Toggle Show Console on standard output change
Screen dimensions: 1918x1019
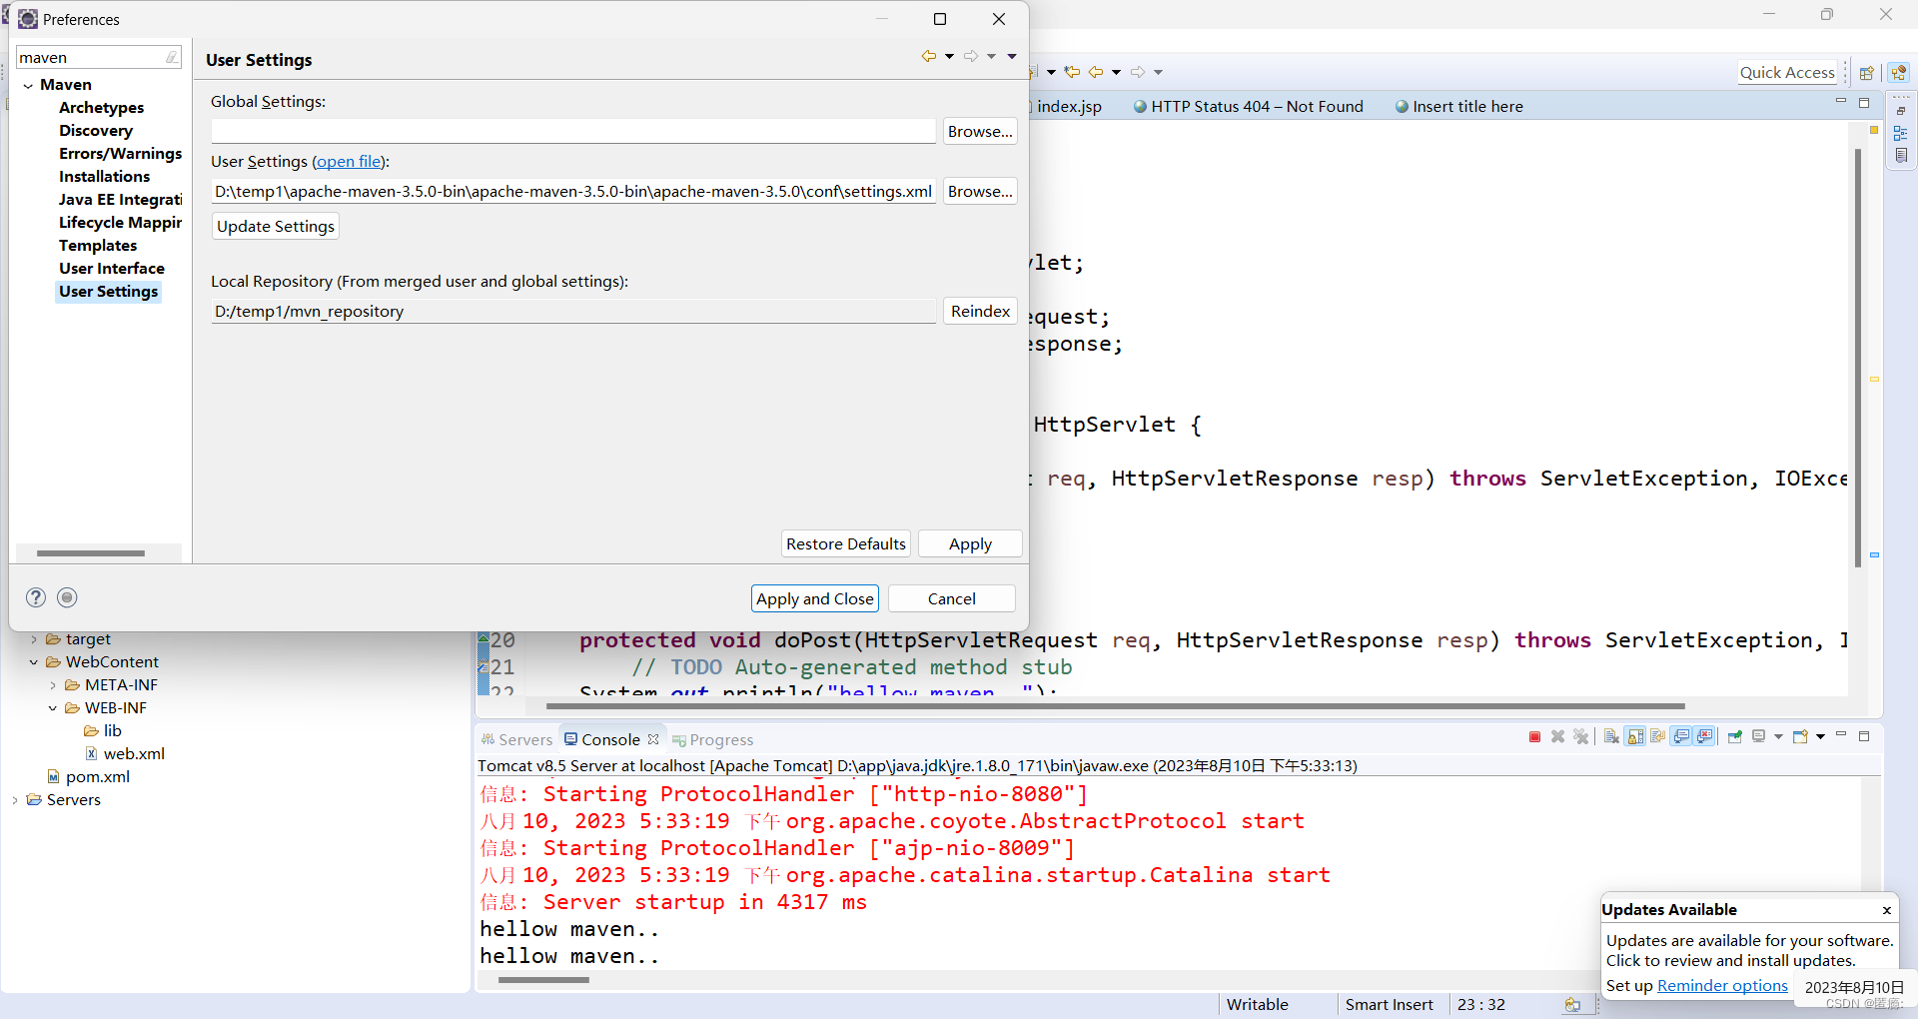(x=1681, y=737)
